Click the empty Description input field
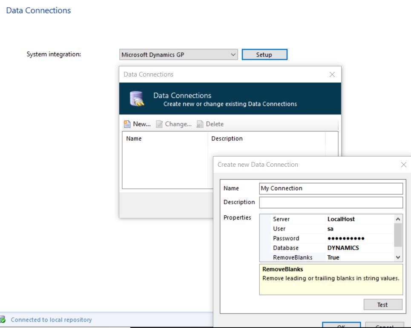411x328 pixels. coord(331,202)
